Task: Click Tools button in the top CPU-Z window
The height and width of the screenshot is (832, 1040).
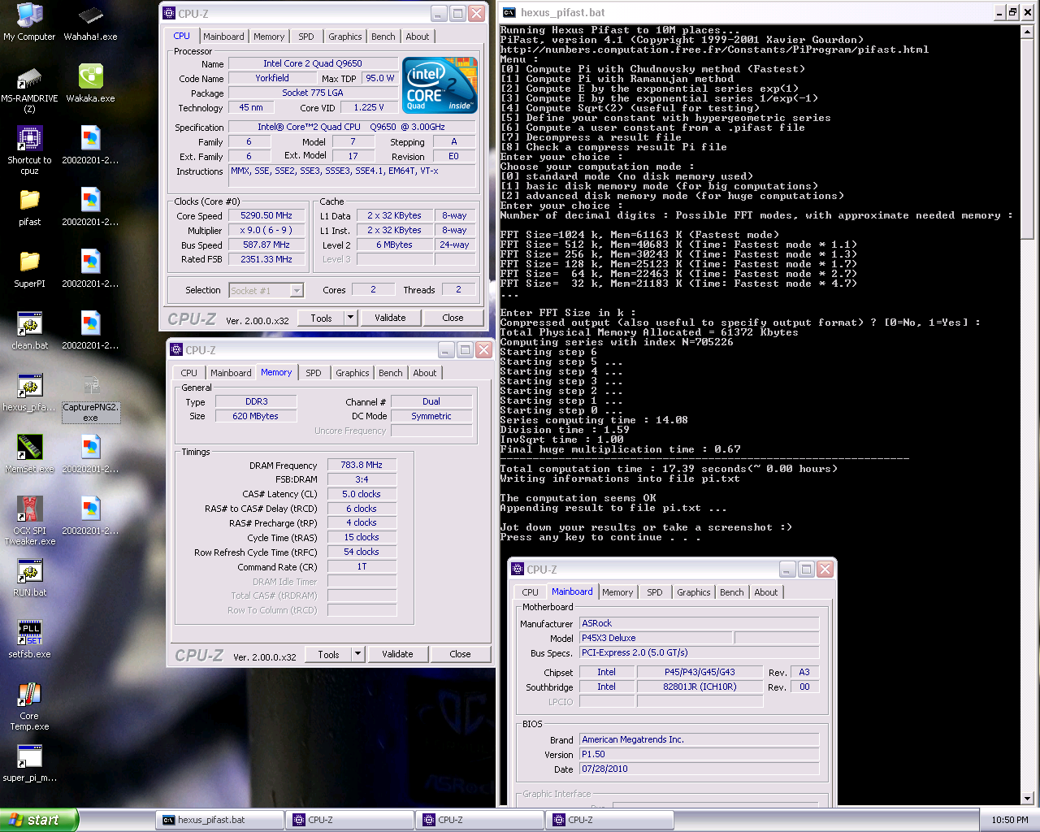Action: (321, 318)
